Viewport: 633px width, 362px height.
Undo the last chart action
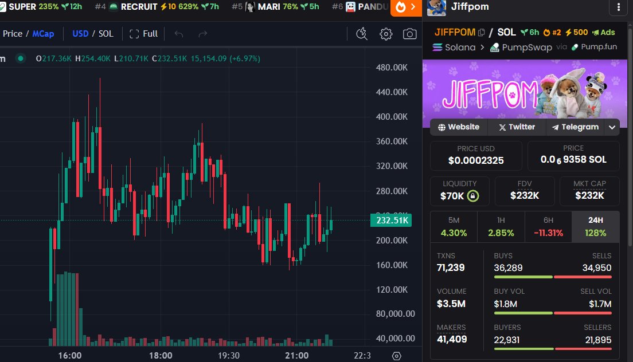[x=179, y=34]
